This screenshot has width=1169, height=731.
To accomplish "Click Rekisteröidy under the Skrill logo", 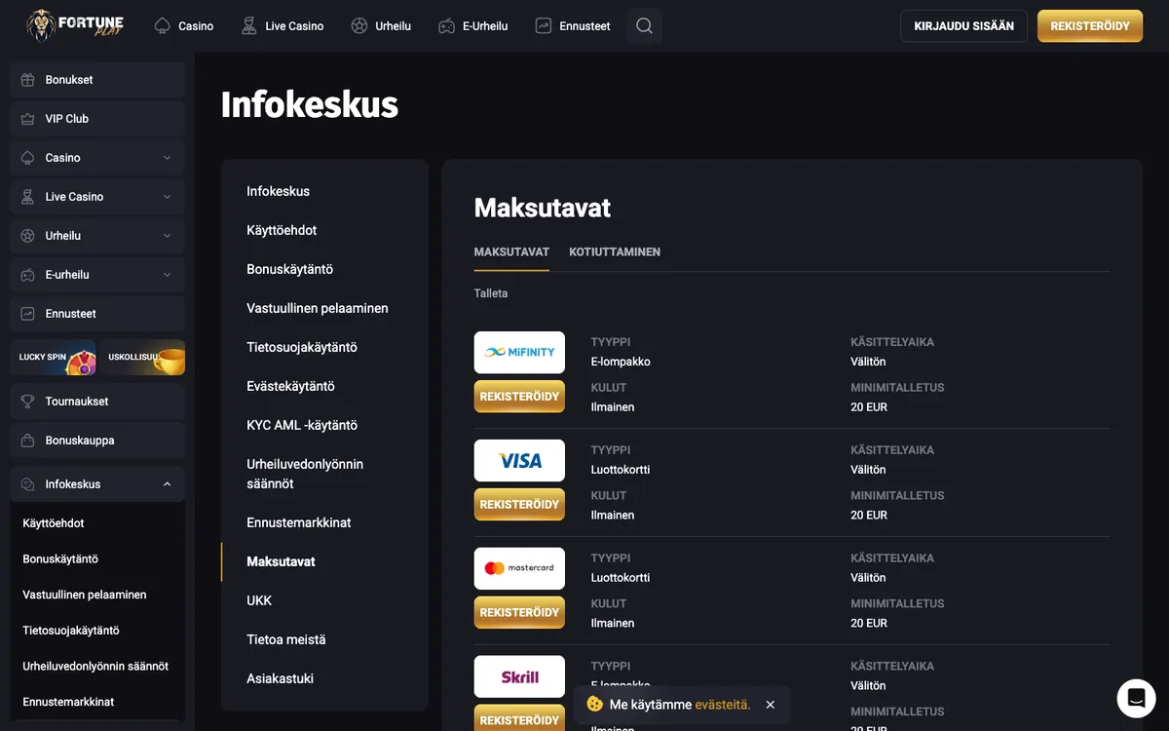I will point(519,719).
